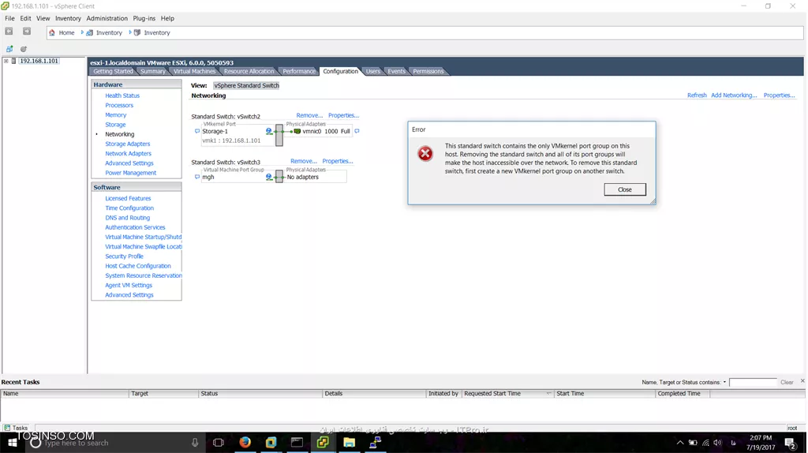The width and height of the screenshot is (808, 453).
Task: Expand the 192.168.1.101 tree node
Action: 6,61
